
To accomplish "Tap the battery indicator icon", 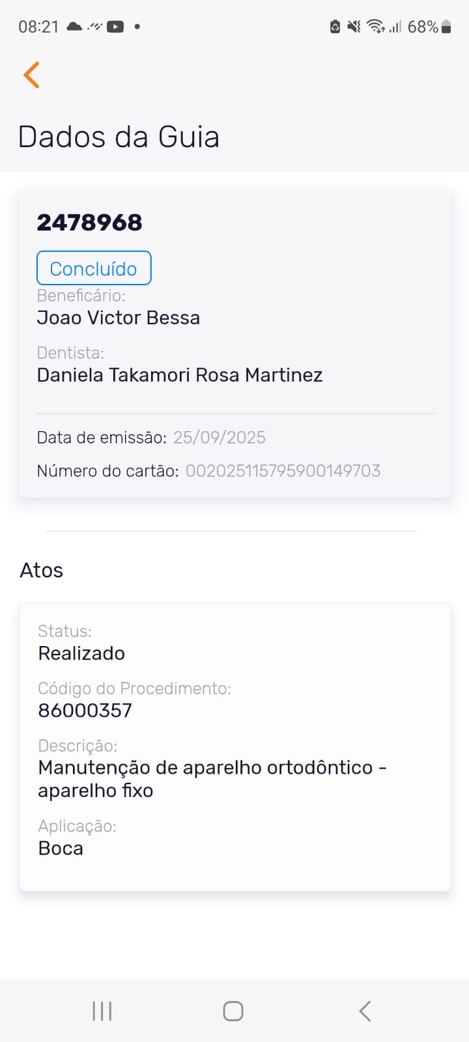I will pyautogui.click(x=446, y=27).
